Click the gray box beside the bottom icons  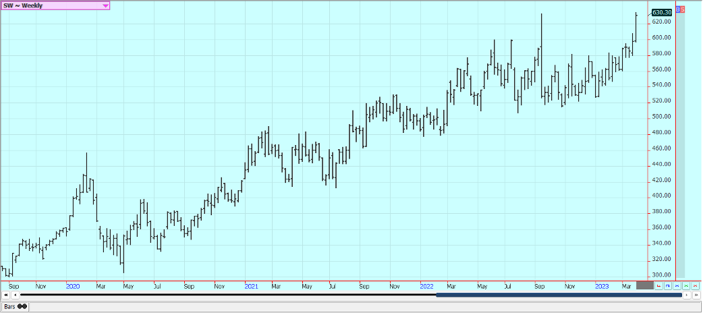pos(645,285)
